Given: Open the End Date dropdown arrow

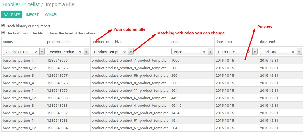Looking at the screenshot, I should pos(299,52).
